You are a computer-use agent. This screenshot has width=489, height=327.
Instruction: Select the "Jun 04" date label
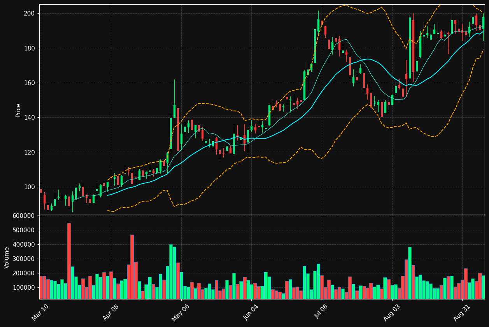coord(251,312)
